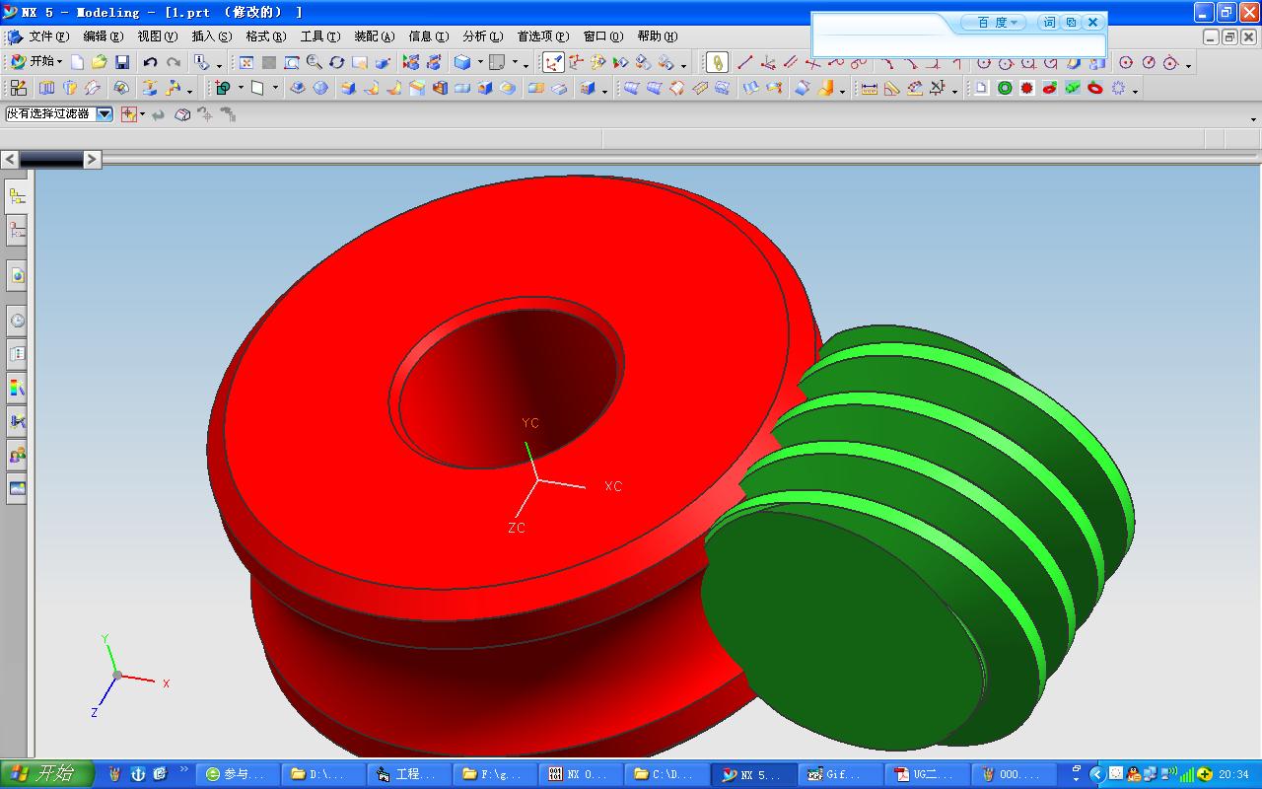Open the 视图(V) menu

pos(158,36)
